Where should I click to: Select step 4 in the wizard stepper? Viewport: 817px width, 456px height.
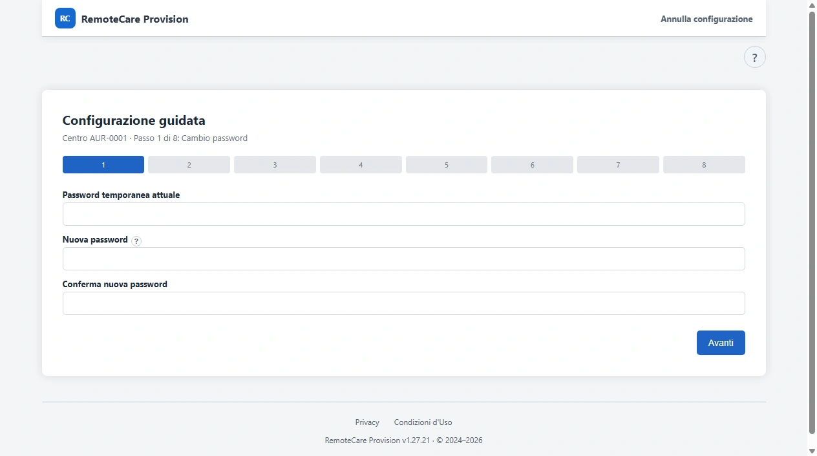tap(361, 165)
